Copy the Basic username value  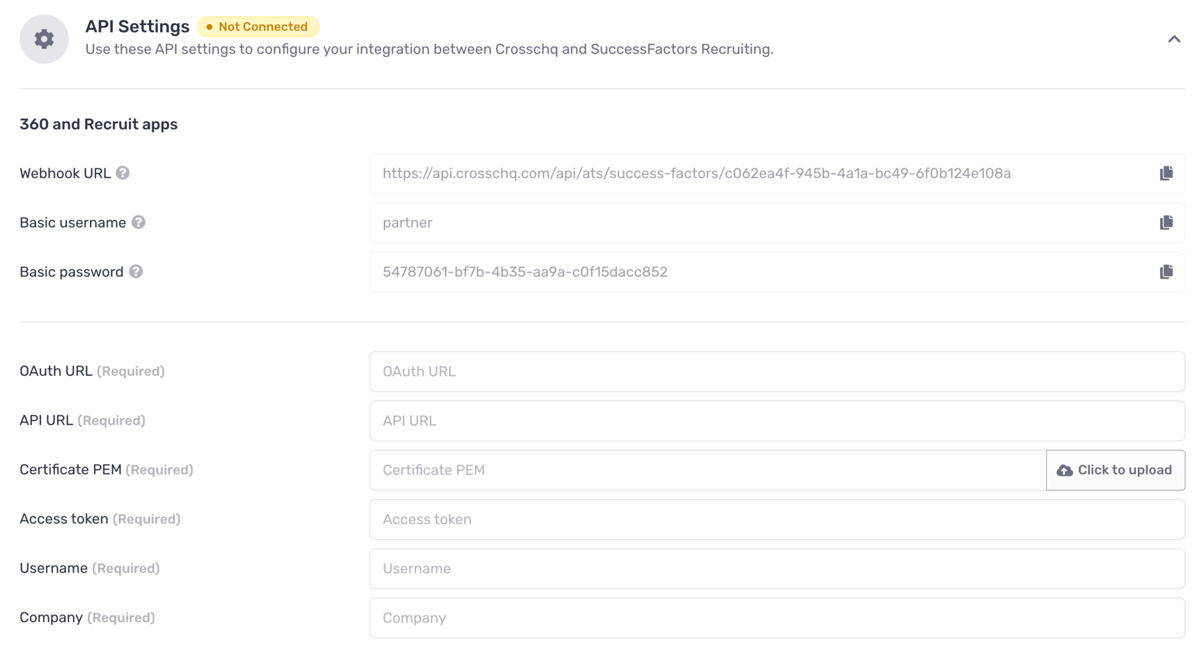click(1166, 223)
